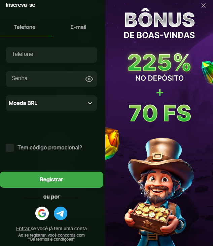The width and height of the screenshot is (213, 246).
Task: Show password using the eye icon
Action: point(89,79)
